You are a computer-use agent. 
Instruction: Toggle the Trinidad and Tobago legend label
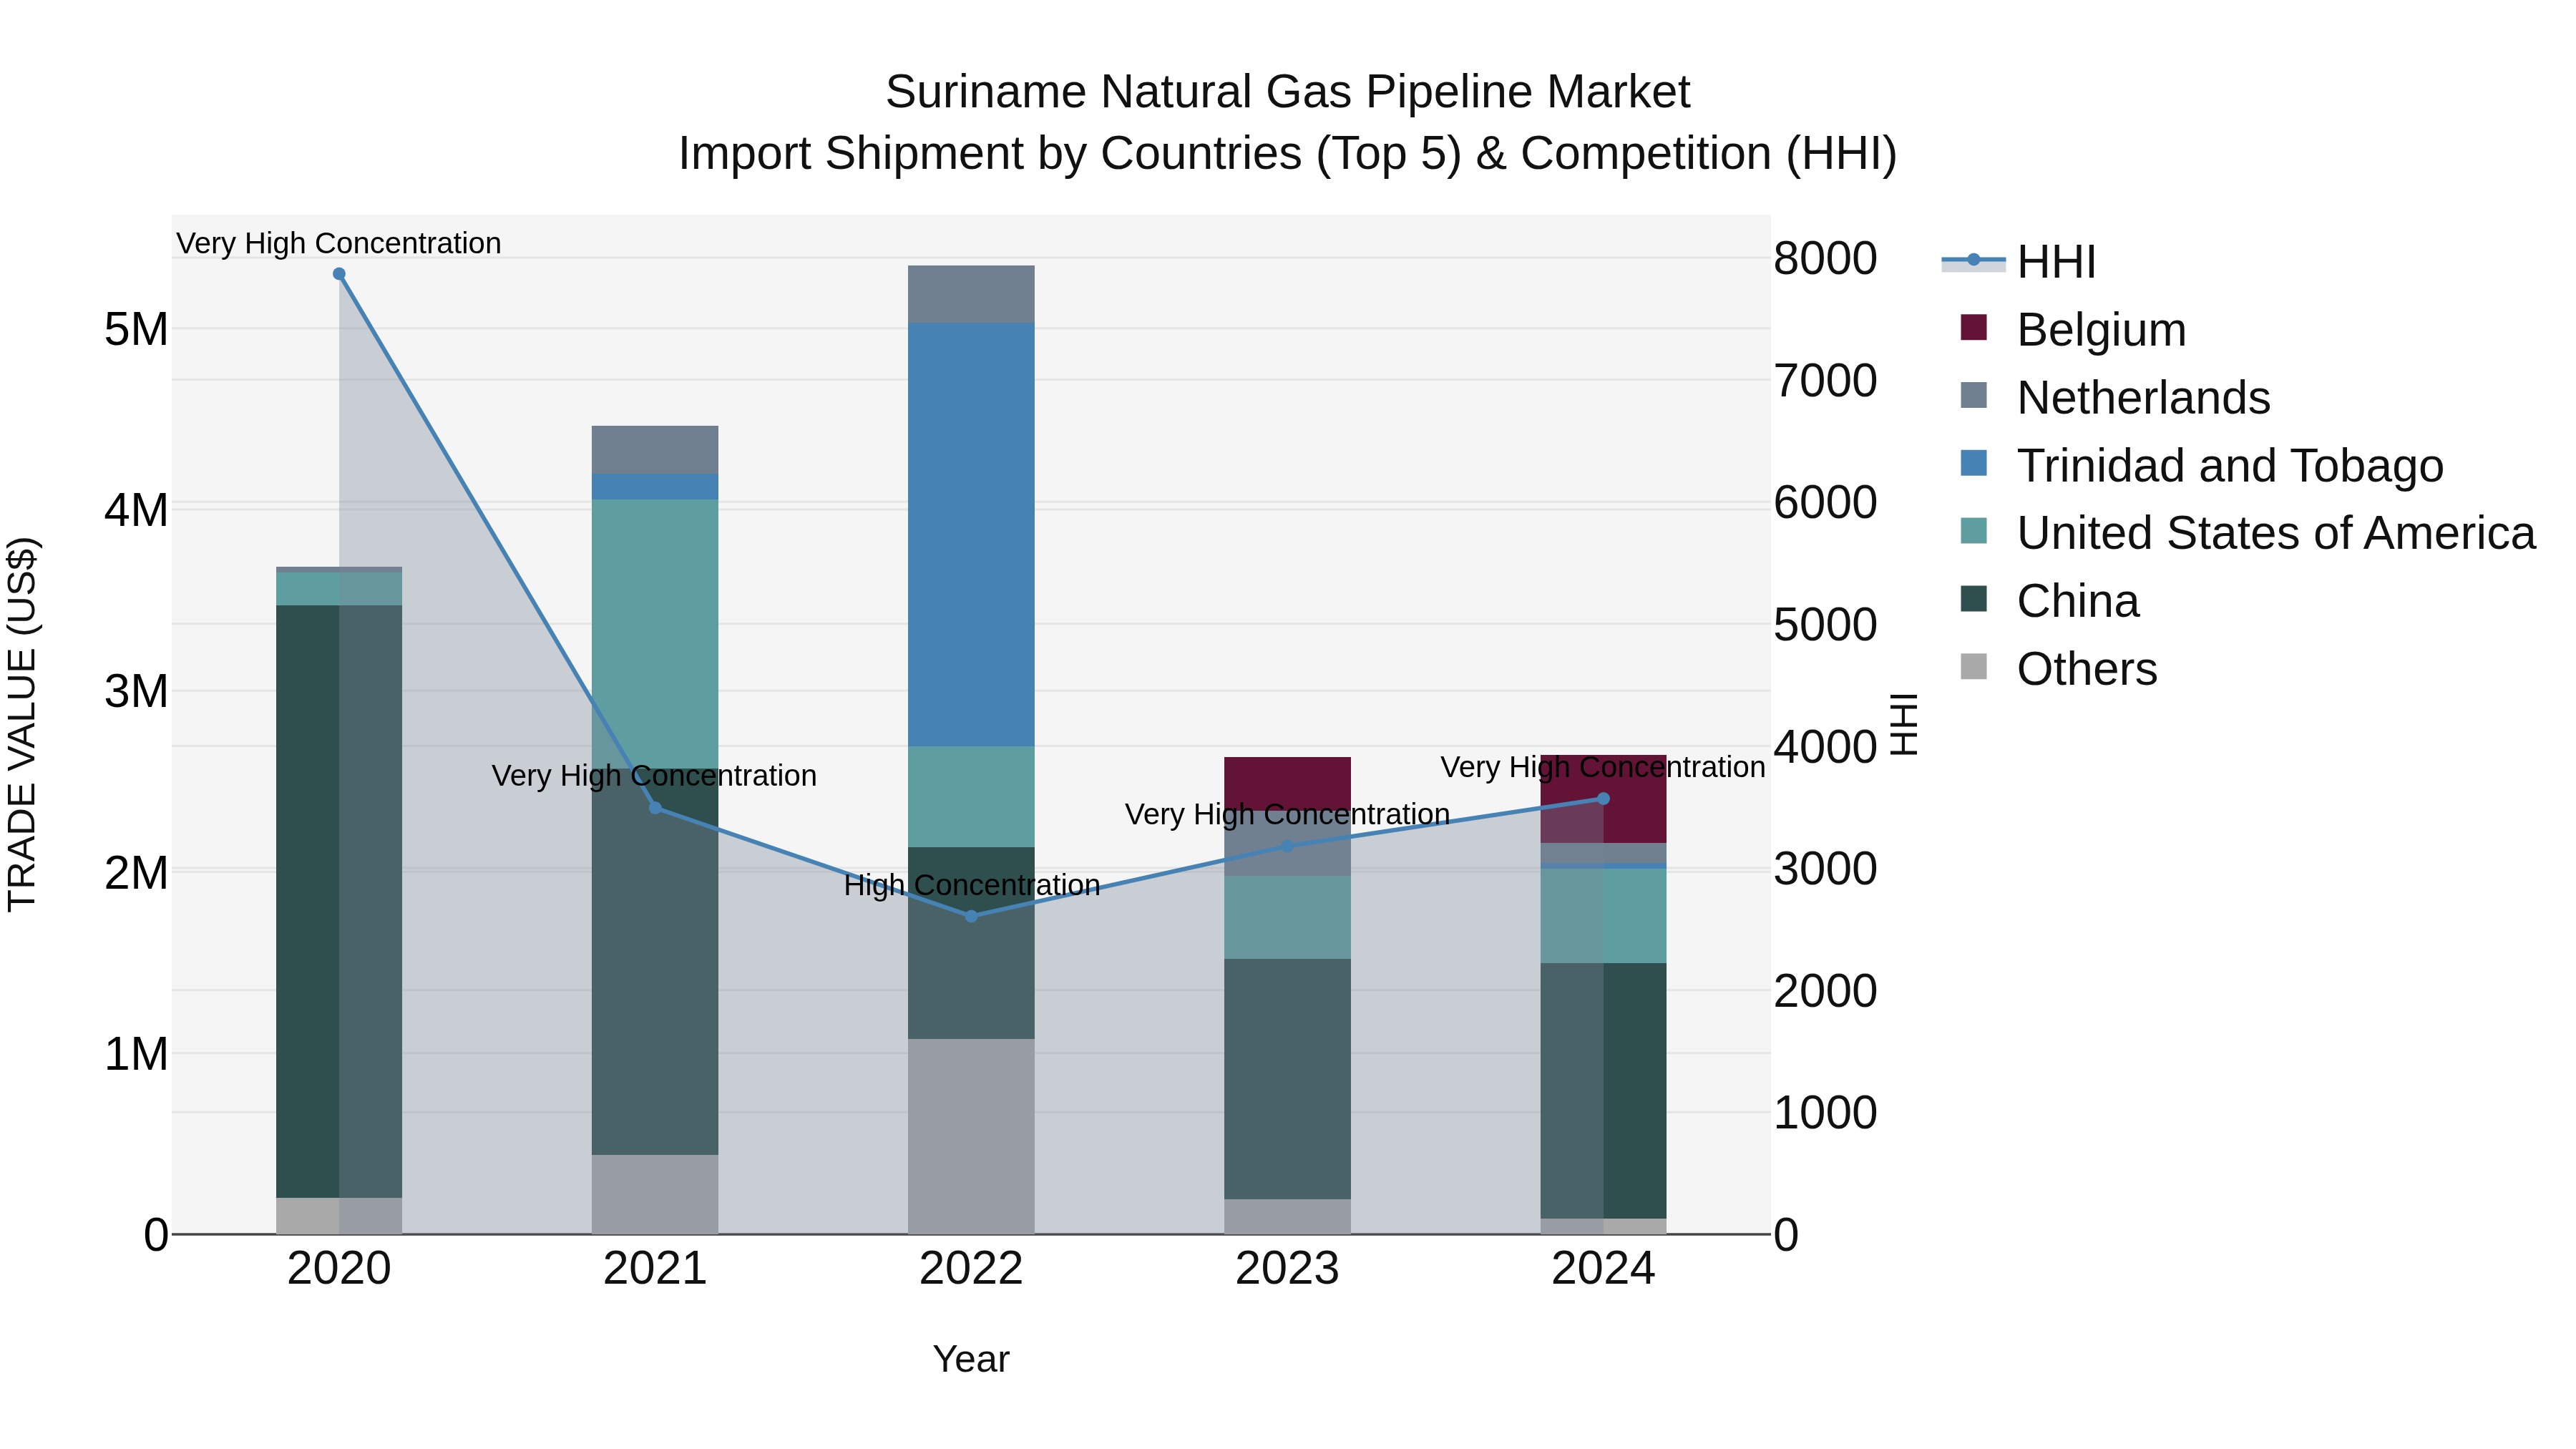click(2230, 466)
